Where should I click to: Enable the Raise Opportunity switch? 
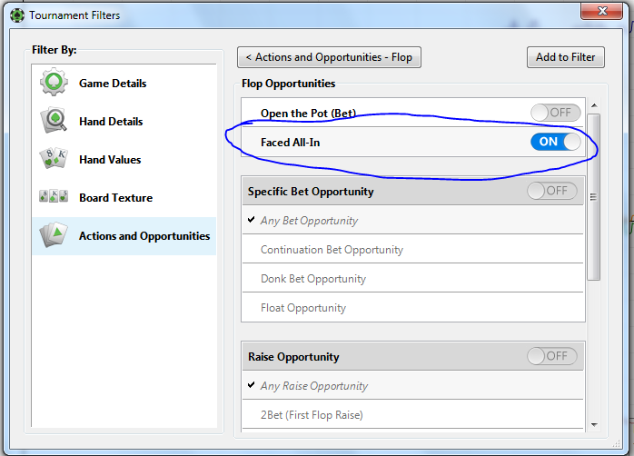(551, 356)
